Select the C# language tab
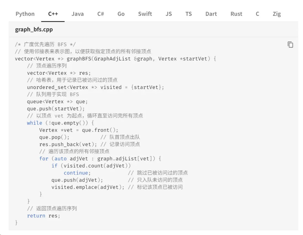This screenshot has width=303, height=235. coord(100,14)
